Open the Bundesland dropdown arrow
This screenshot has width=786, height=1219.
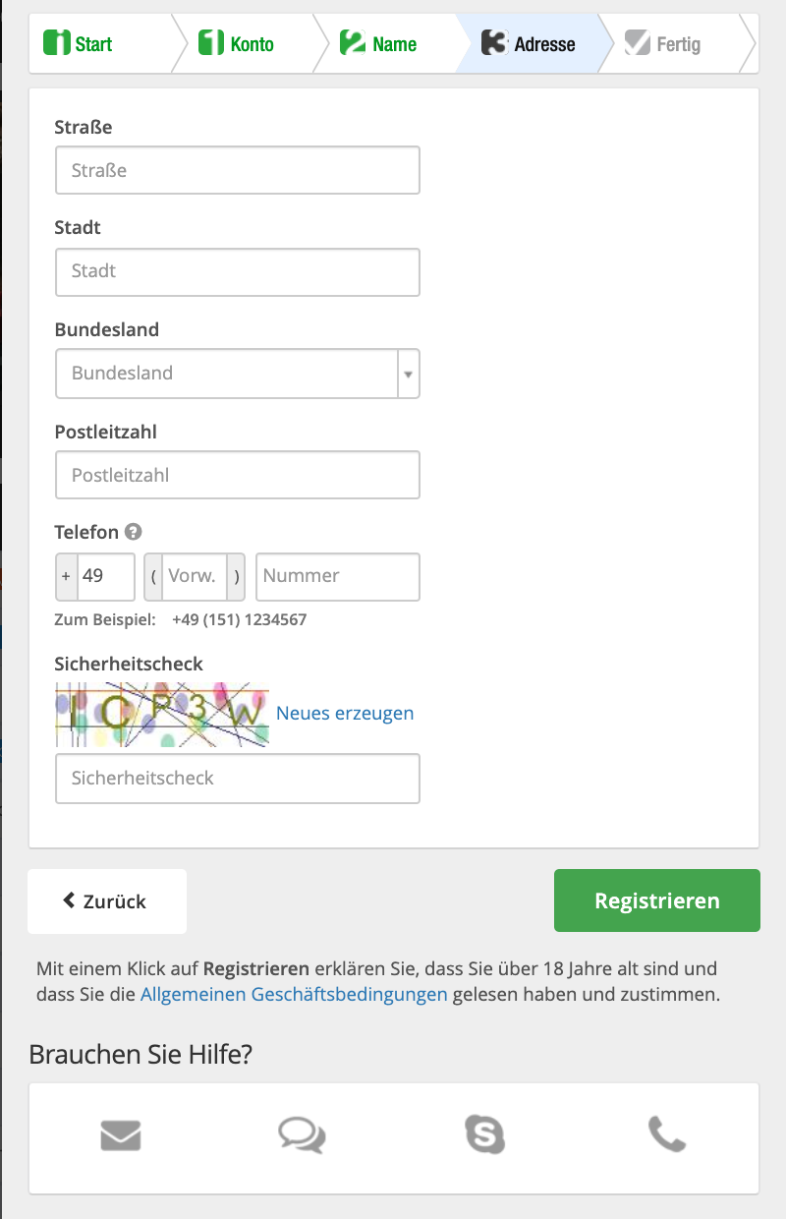pos(408,374)
